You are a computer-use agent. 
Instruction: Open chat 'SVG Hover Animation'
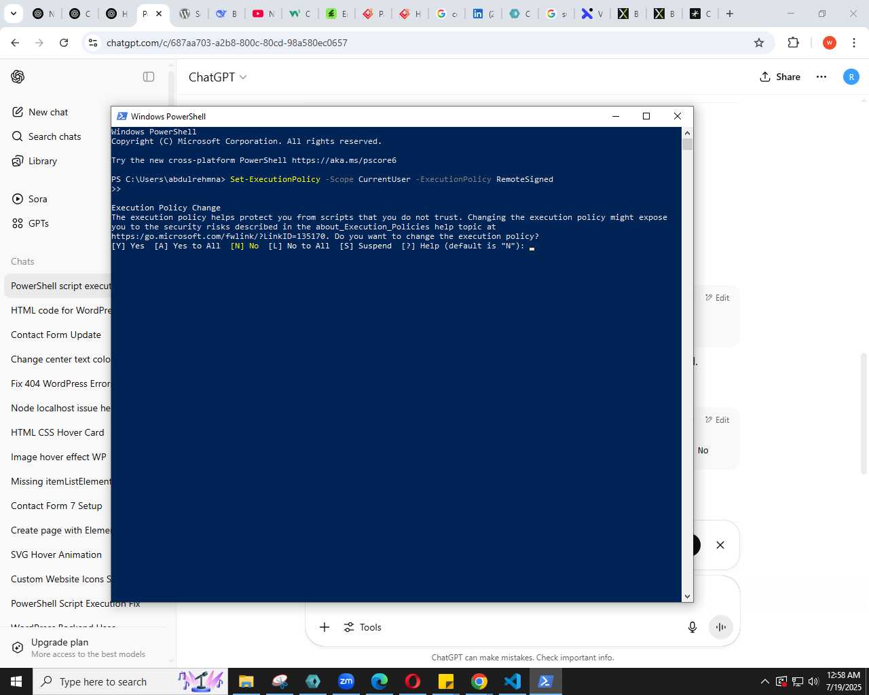tap(56, 555)
